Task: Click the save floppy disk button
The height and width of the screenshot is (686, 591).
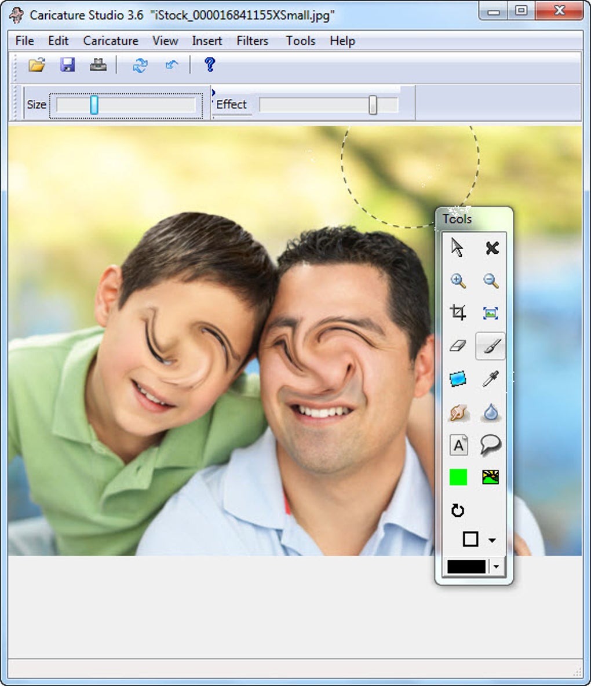Action: [67, 65]
